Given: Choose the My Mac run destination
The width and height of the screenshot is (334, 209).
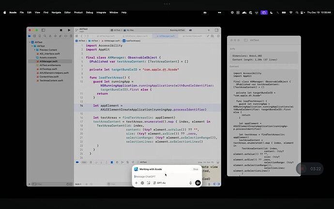Looking at the screenshot, I should coord(129,31).
